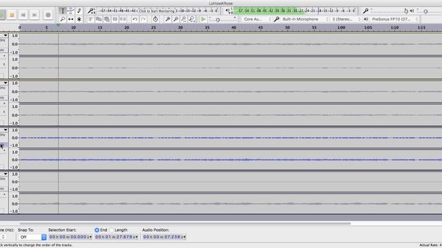
Task: Select the Length radio button
Action: point(112,230)
